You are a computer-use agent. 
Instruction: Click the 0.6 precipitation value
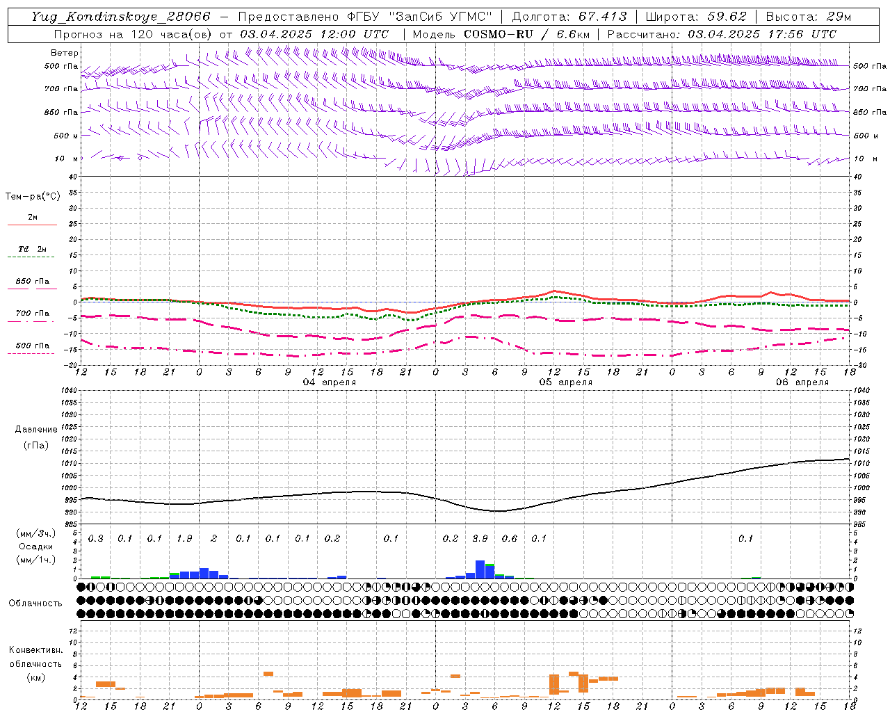tap(510, 538)
